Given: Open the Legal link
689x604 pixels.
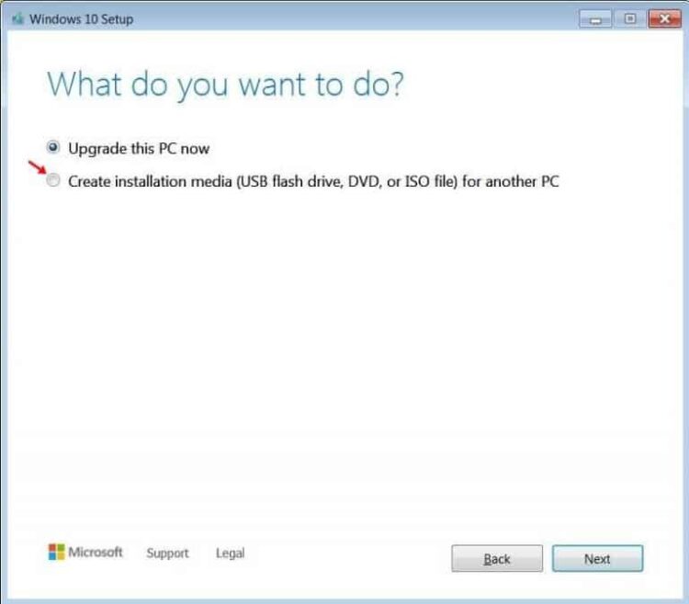Looking at the screenshot, I should pos(231,553).
